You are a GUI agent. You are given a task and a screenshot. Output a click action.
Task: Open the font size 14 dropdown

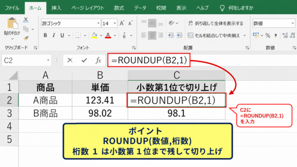point(115,23)
